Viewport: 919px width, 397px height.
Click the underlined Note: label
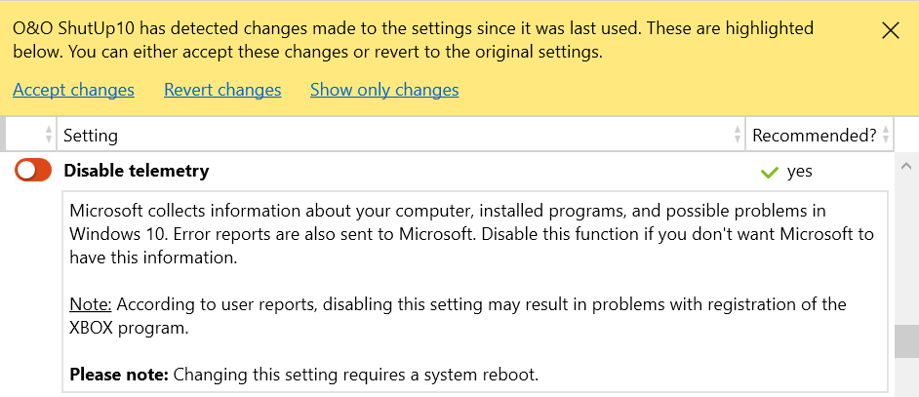(x=91, y=303)
